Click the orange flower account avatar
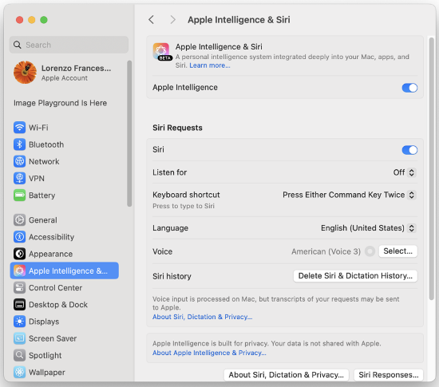 tap(25, 73)
